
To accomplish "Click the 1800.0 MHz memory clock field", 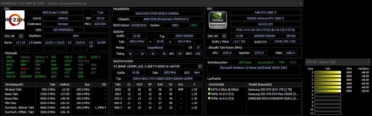I will pos(137,42).
